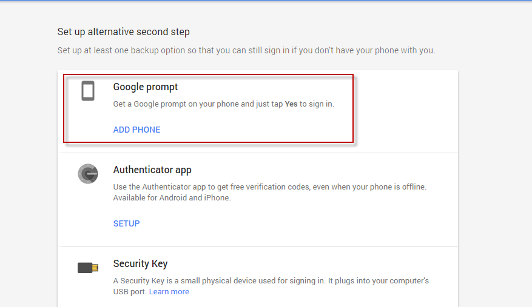The image size is (532, 307).
Task: Click the 'small physical device' Security Key description
Action: pos(271,281)
